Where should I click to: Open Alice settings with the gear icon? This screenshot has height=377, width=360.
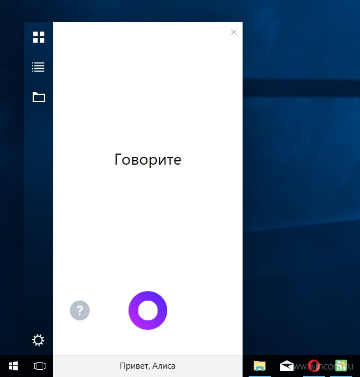pos(38,340)
